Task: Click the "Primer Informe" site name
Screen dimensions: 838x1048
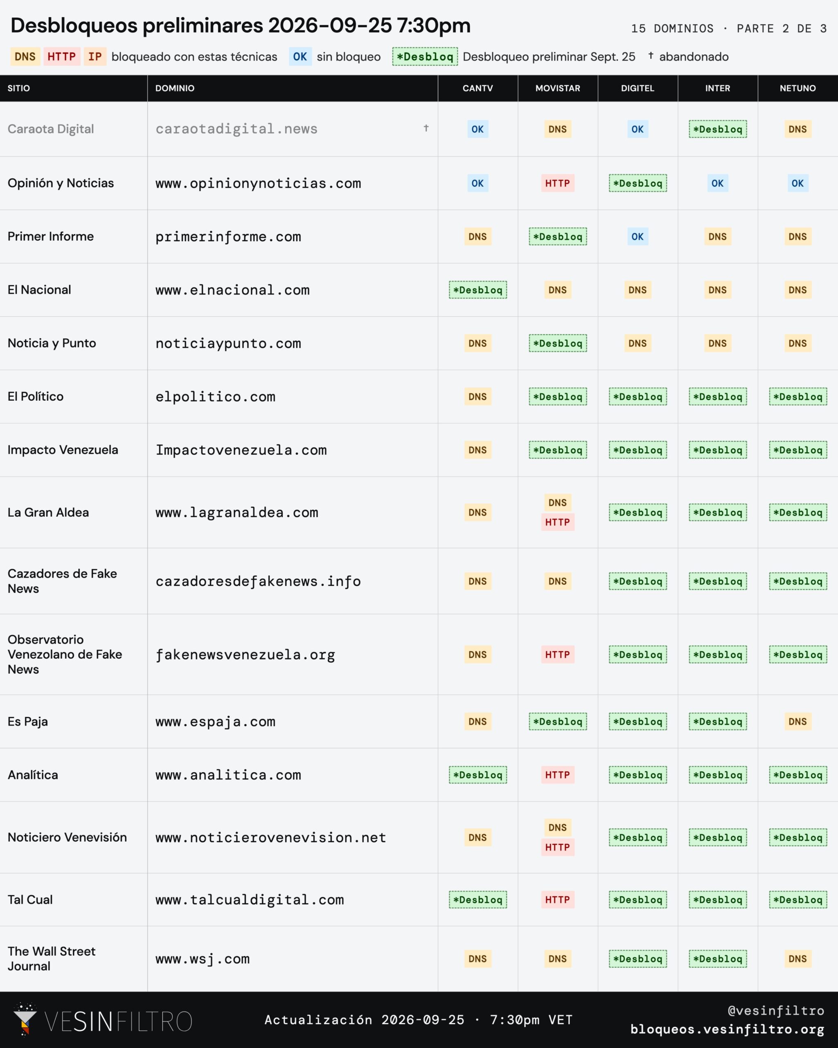Action: [50, 236]
